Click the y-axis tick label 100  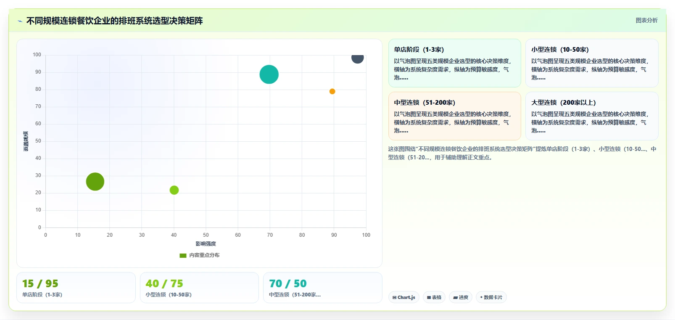37,55
